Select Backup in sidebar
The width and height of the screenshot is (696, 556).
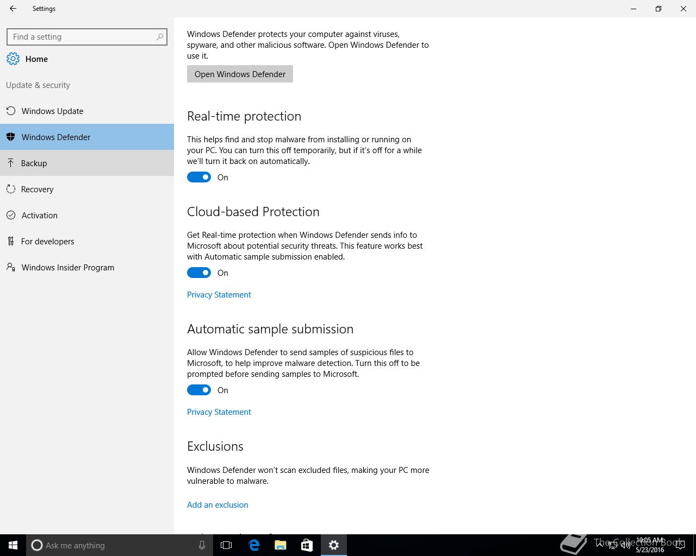pos(87,163)
